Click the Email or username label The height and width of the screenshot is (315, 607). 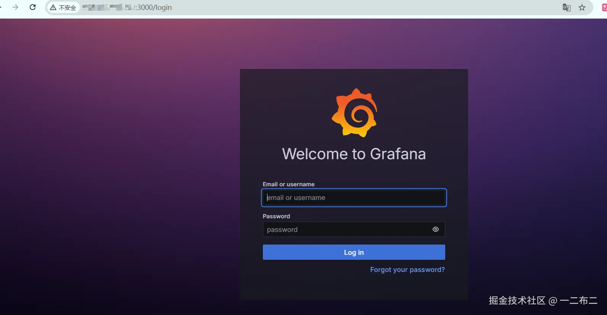pyautogui.click(x=289, y=184)
